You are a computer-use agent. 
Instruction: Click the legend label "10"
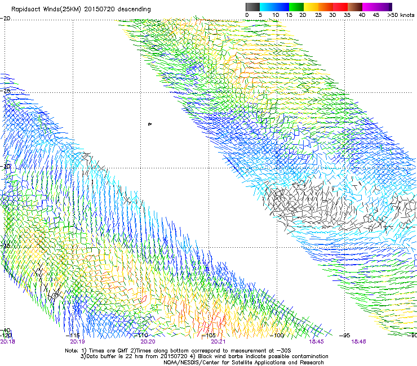click(276, 15)
